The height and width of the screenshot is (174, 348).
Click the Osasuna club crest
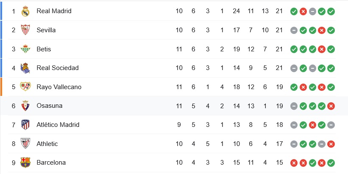(x=25, y=106)
